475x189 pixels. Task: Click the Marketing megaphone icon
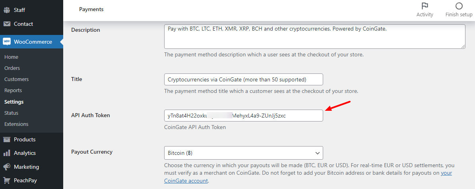click(7, 167)
